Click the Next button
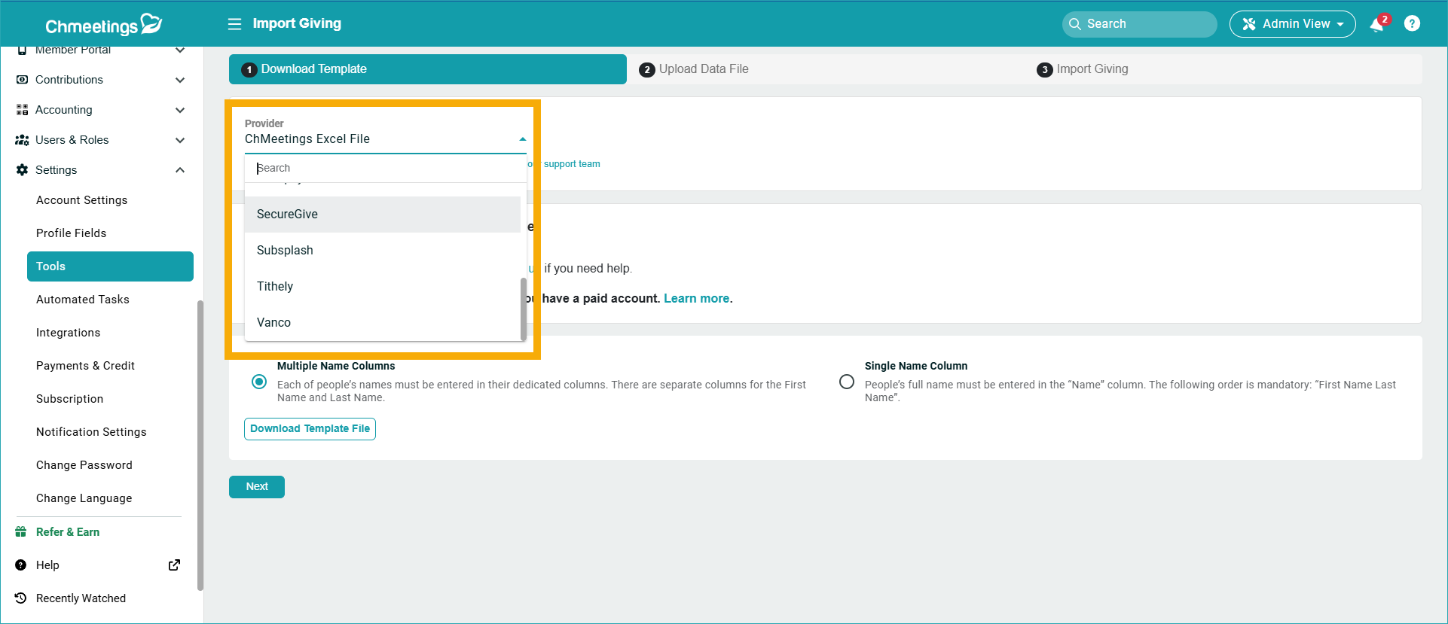Screen dimensions: 1448x624 pyautogui.click(x=257, y=487)
